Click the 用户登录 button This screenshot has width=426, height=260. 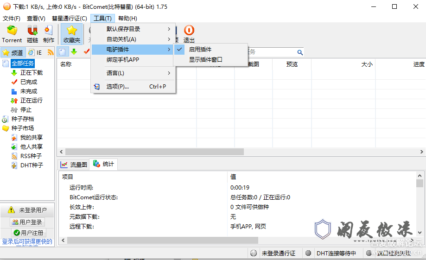27,222
